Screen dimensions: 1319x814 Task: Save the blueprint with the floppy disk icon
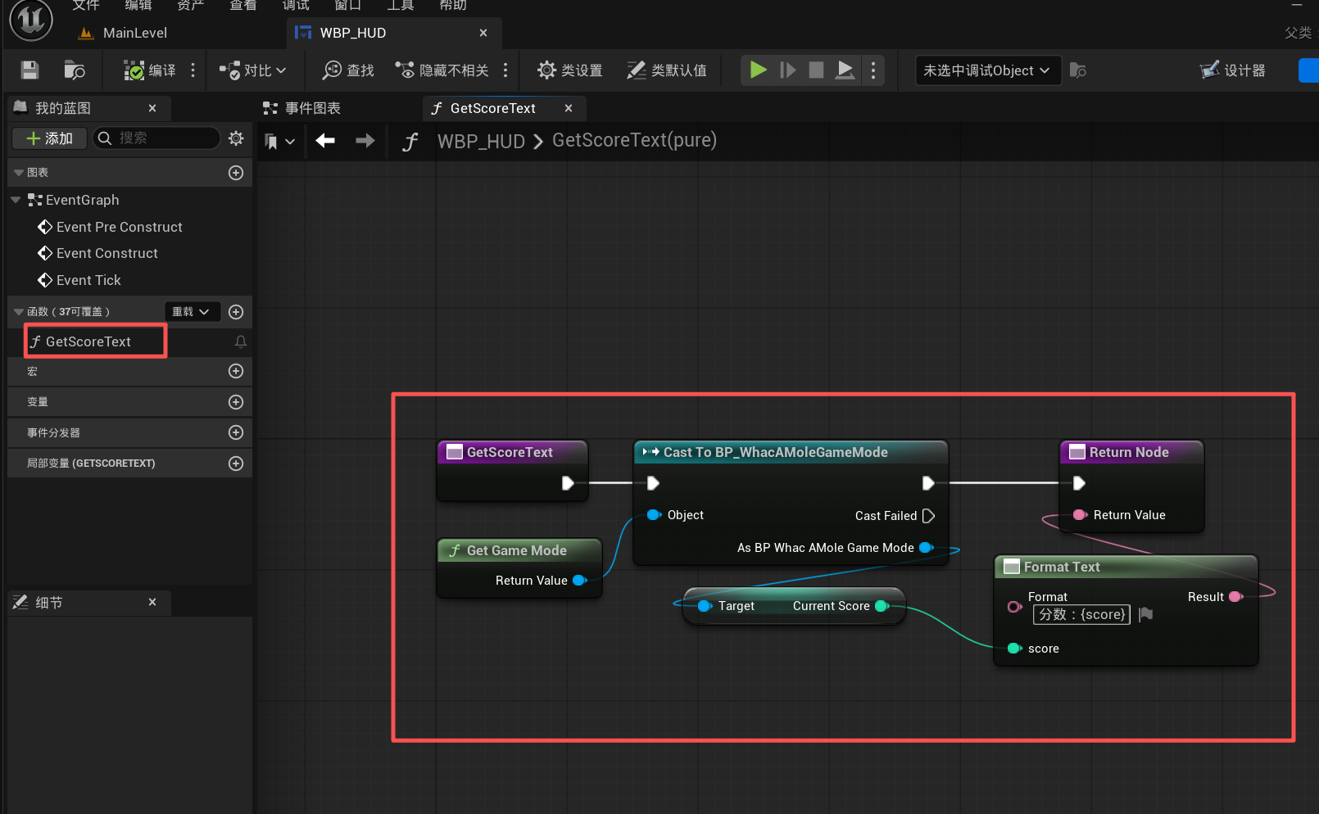pyautogui.click(x=29, y=70)
